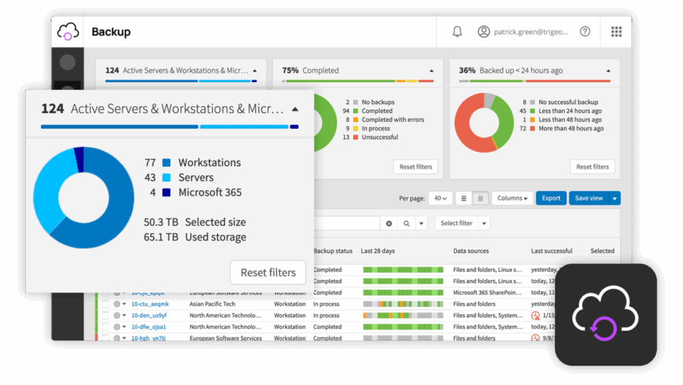
Task: Open the Save view dropdown arrow
Action: click(614, 198)
